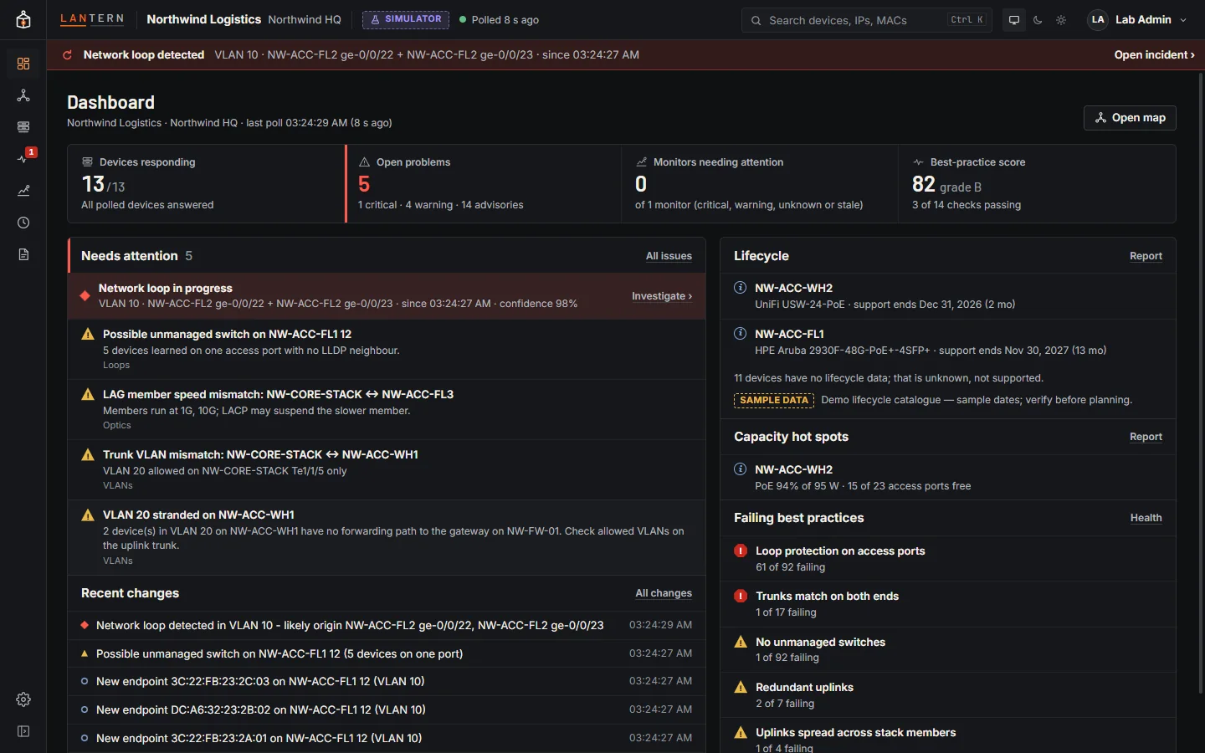This screenshot has width=1205, height=753.
Task: Click the LANTERN wordmark
Action: point(92,19)
